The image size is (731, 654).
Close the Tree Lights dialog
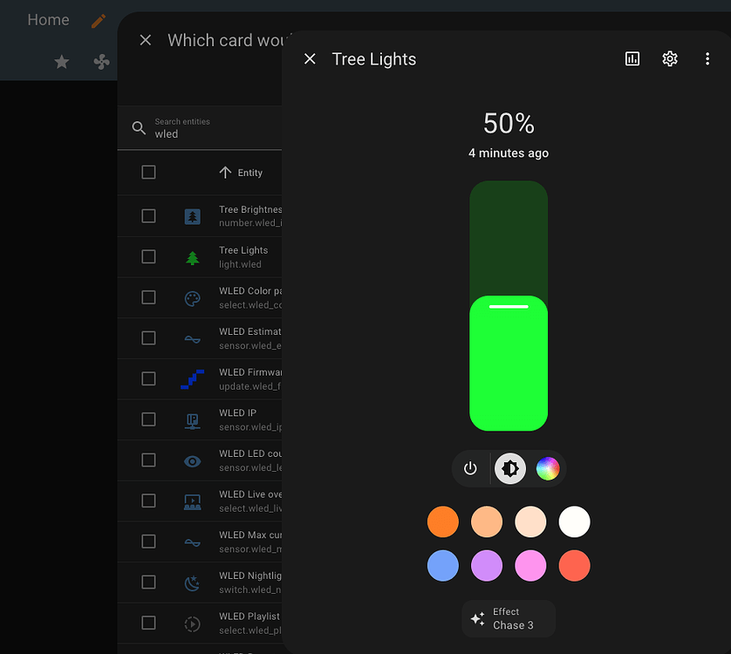[x=310, y=58]
